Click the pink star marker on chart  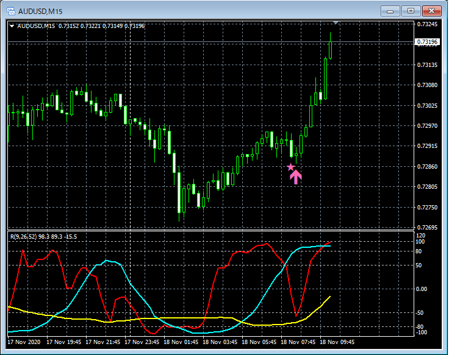pyautogui.click(x=291, y=167)
